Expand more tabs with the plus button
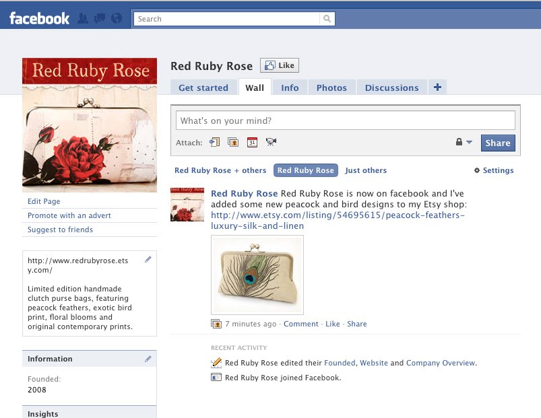Screen dimensions: 541x418 tap(437, 87)
